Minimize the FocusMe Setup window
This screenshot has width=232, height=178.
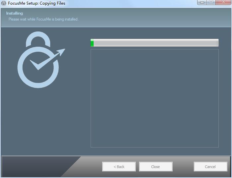coord(202,2)
